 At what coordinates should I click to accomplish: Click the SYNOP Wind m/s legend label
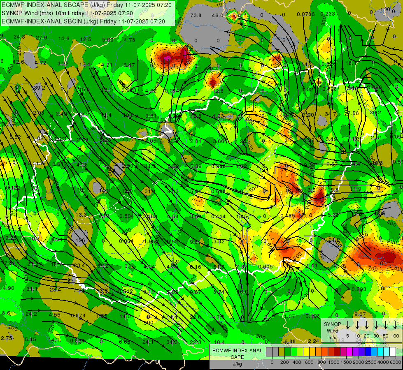332,331
